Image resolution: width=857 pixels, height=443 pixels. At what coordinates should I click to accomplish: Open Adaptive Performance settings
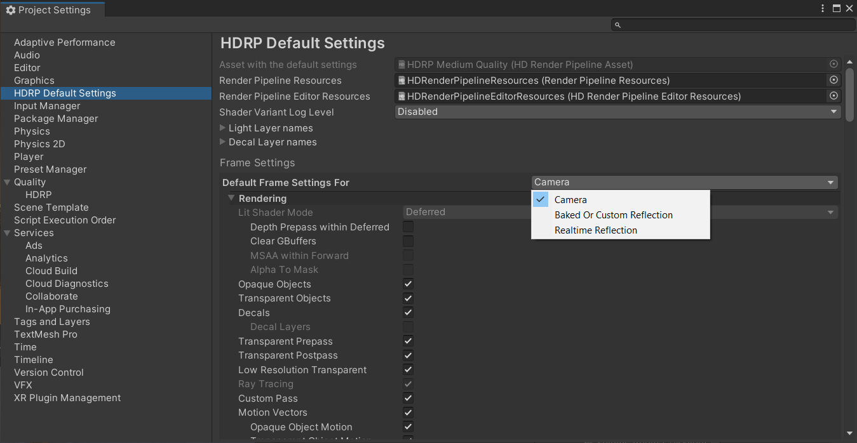(65, 43)
